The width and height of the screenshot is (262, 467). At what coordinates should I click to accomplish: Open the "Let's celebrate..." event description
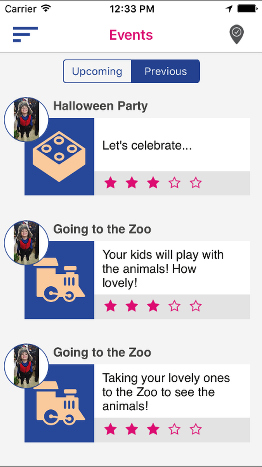[147, 146]
